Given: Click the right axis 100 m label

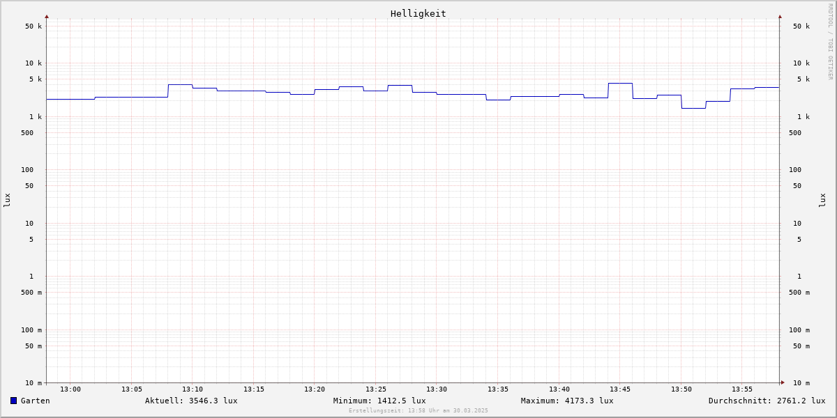Looking at the screenshot, I should pyautogui.click(x=799, y=330).
